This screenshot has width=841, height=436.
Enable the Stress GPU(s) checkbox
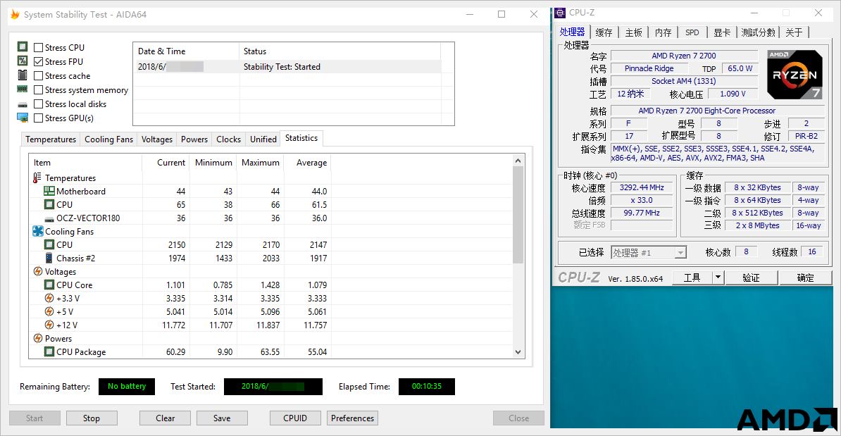(39, 118)
